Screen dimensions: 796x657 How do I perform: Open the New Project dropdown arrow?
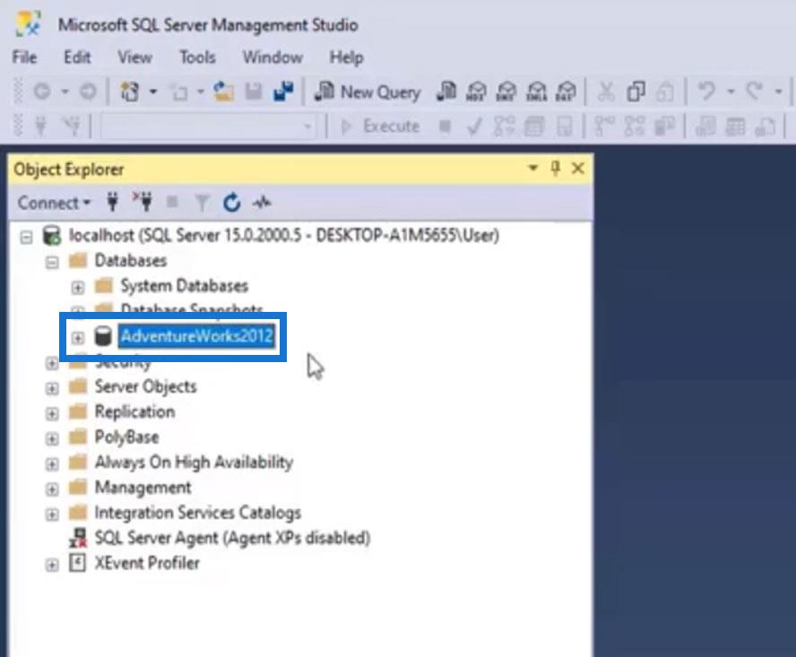pyautogui.click(x=152, y=92)
